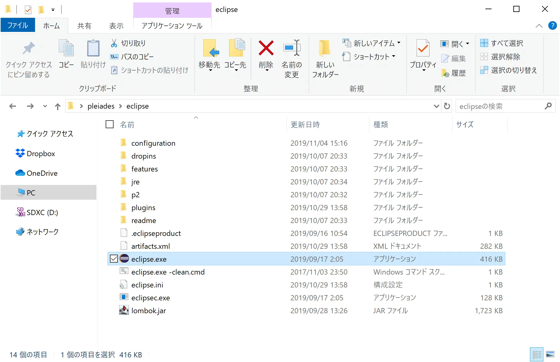Click the eclipse.exe application icon
The height and width of the screenshot is (362, 560).
pos(124,259)
